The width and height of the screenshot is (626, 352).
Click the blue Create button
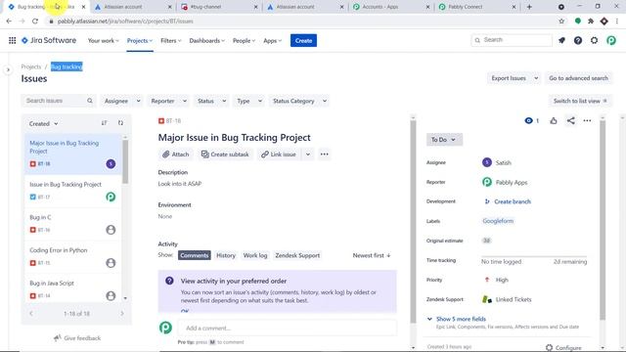[303, 41]
